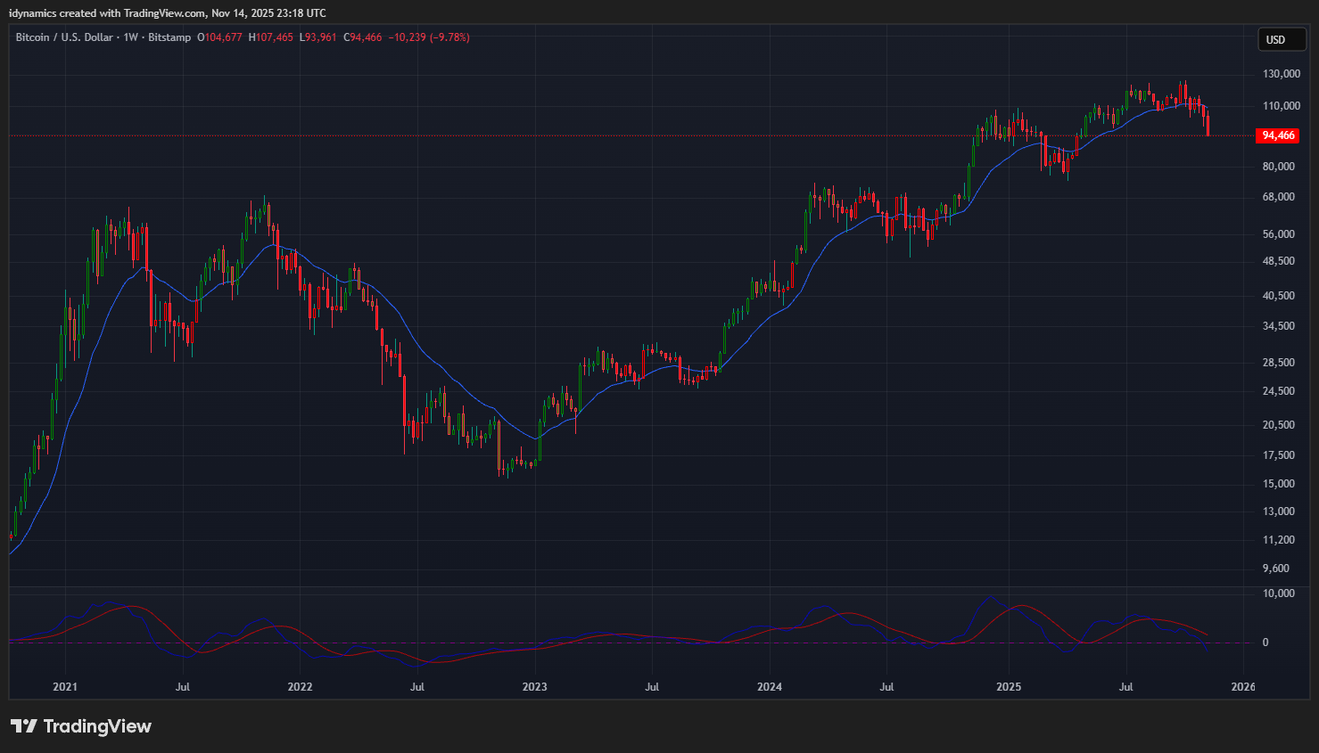Image resolution: width=1319 pixels, height=753 pixels.
Task: Click the 56,000 price scale label
Action: tap(1279, 234)
